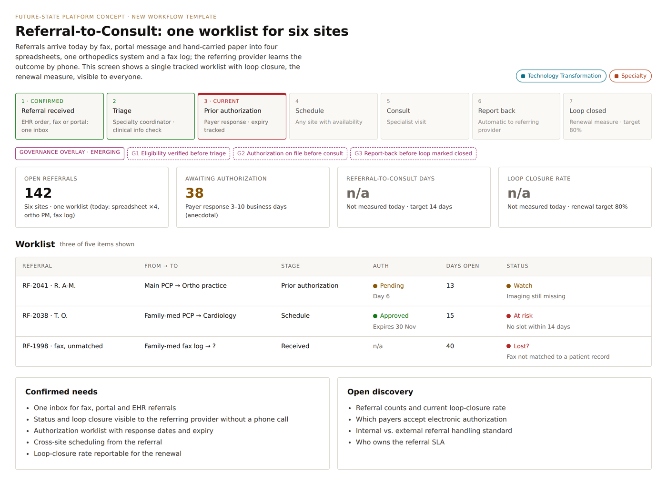Click the Technology Transformation tag
667x483 pixels.
pyautogui.click(x=561, y=76)
